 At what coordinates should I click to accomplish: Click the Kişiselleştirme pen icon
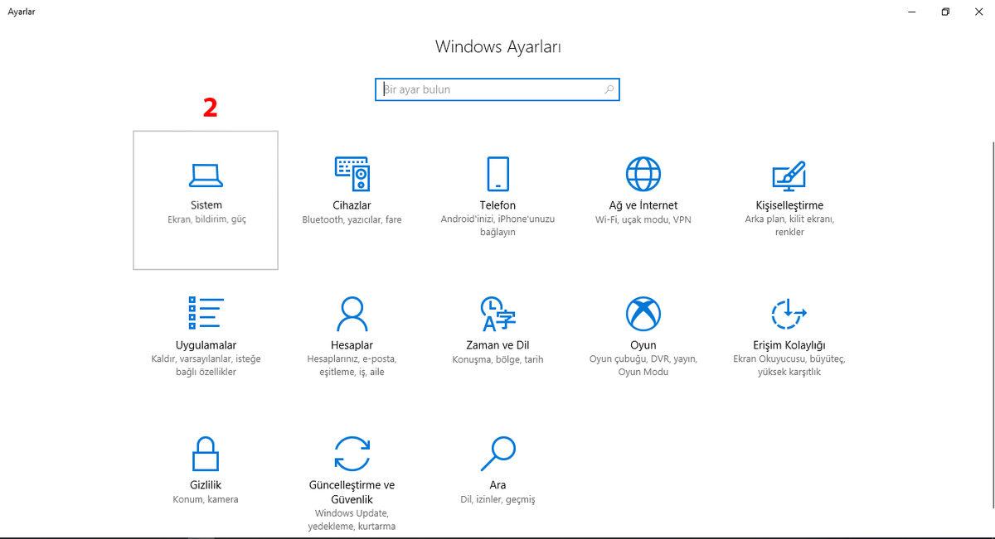(x=789, y=174)
